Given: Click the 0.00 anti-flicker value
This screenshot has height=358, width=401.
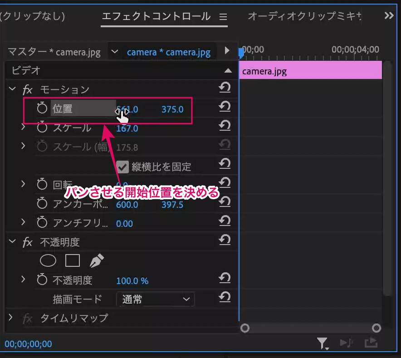Looking at the screenshot, I should point(124,224).
